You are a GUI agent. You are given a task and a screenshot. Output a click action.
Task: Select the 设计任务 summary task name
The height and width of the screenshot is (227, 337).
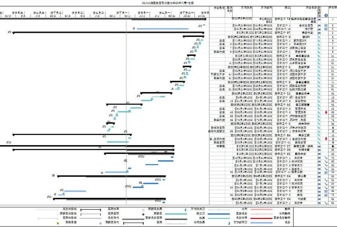[305, 33]
